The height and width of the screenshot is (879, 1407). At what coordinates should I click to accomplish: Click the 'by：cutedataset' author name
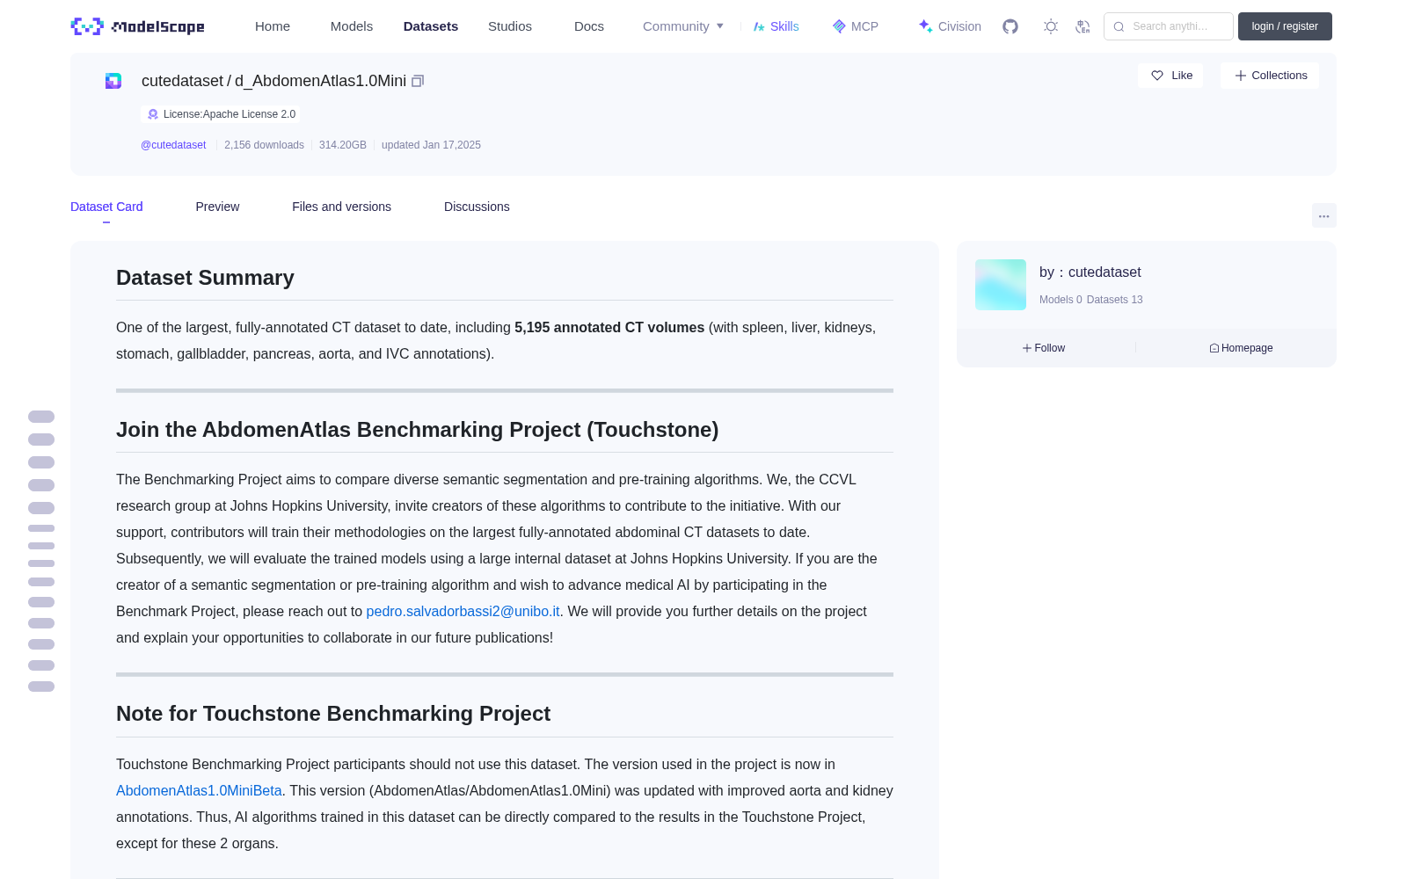pos(1090,272)
